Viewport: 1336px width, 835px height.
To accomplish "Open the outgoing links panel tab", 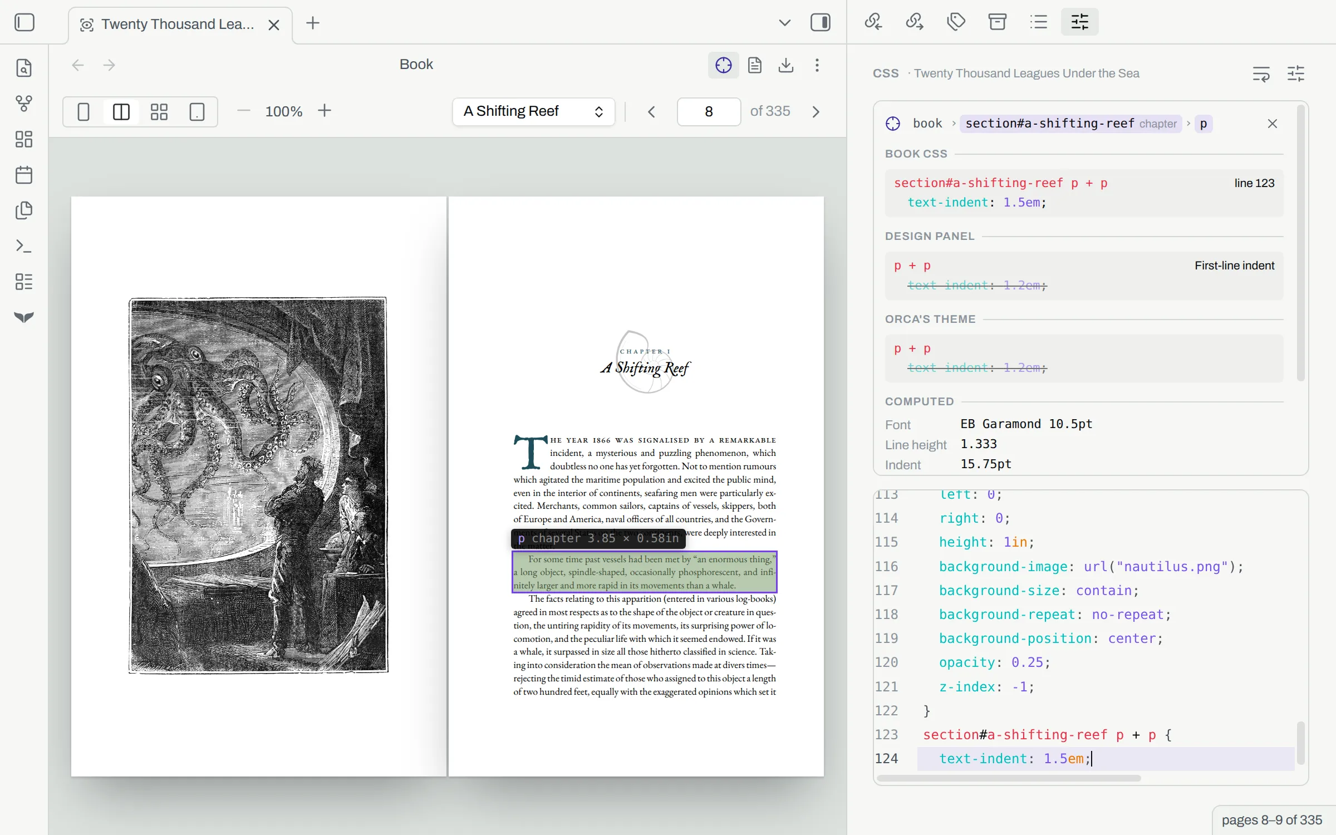I will (x=914, y=22).
